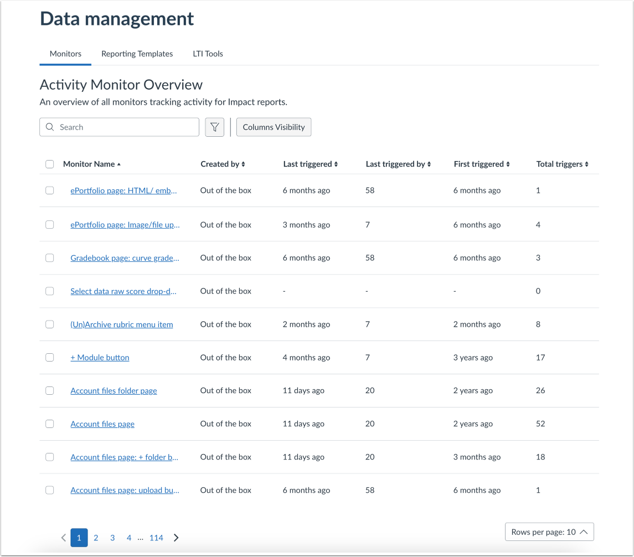The image size is (634, 557).
Task: Sort by Last triggered column arrows
Action: (336, 164)
